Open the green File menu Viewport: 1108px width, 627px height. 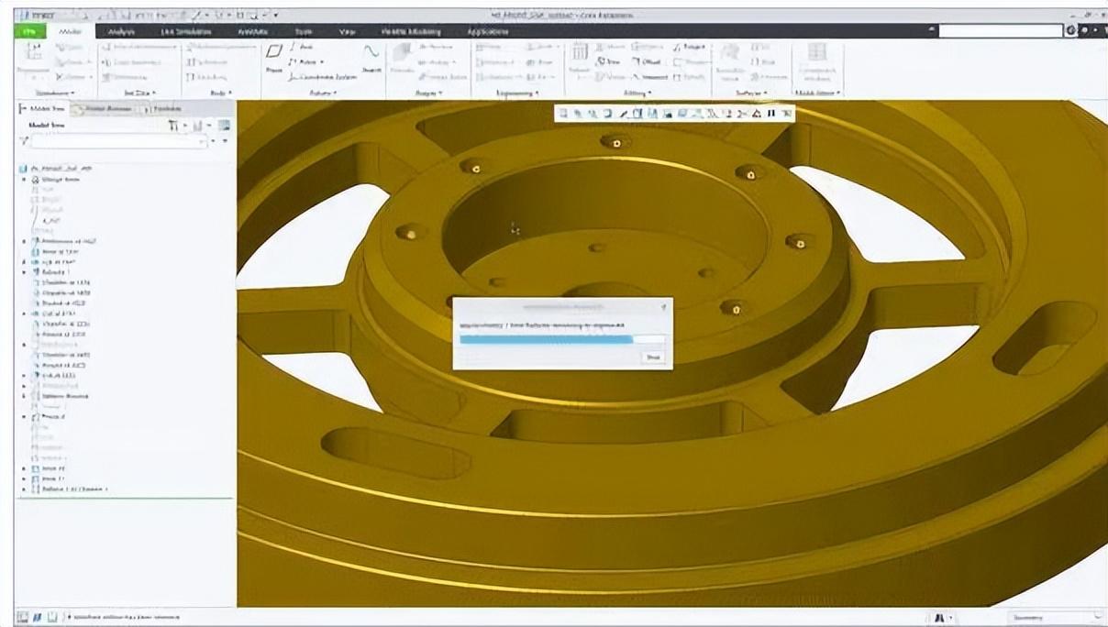29,31
